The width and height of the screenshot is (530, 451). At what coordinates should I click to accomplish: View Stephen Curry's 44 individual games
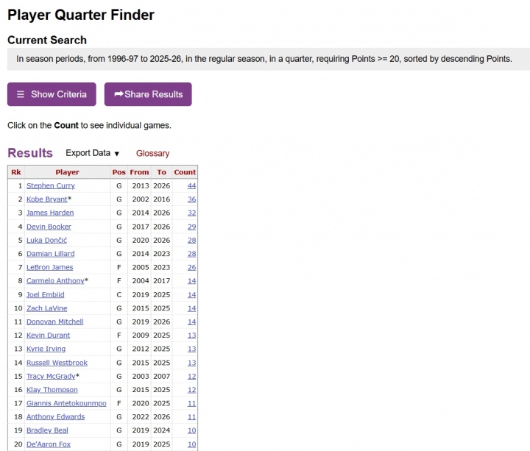pyautogui.click(x=191, y=186)
